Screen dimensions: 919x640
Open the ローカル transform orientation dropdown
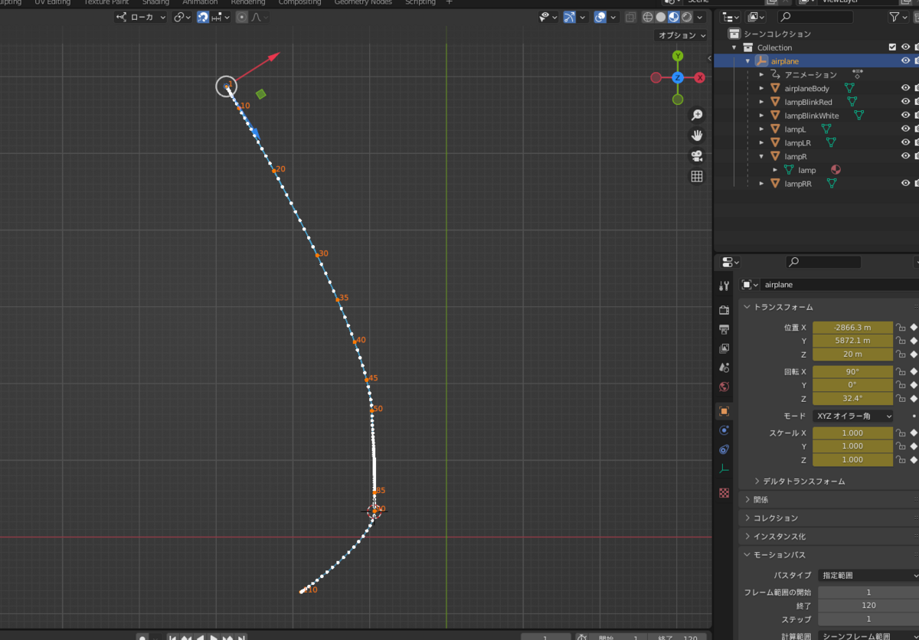pyautogui.click(x=141, y=17)
